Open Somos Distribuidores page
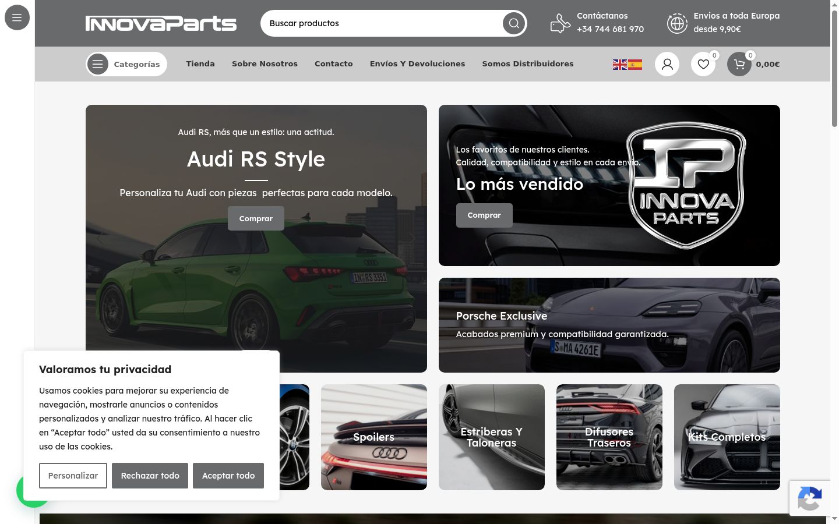 point(528,64)
